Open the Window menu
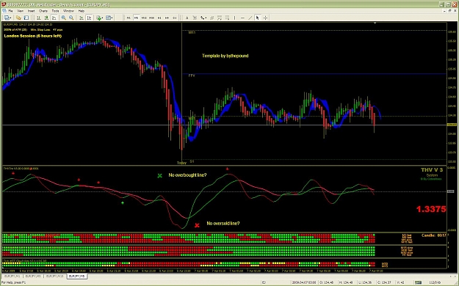The height and width of the screenshot is (286, 459). click(68, 11)
